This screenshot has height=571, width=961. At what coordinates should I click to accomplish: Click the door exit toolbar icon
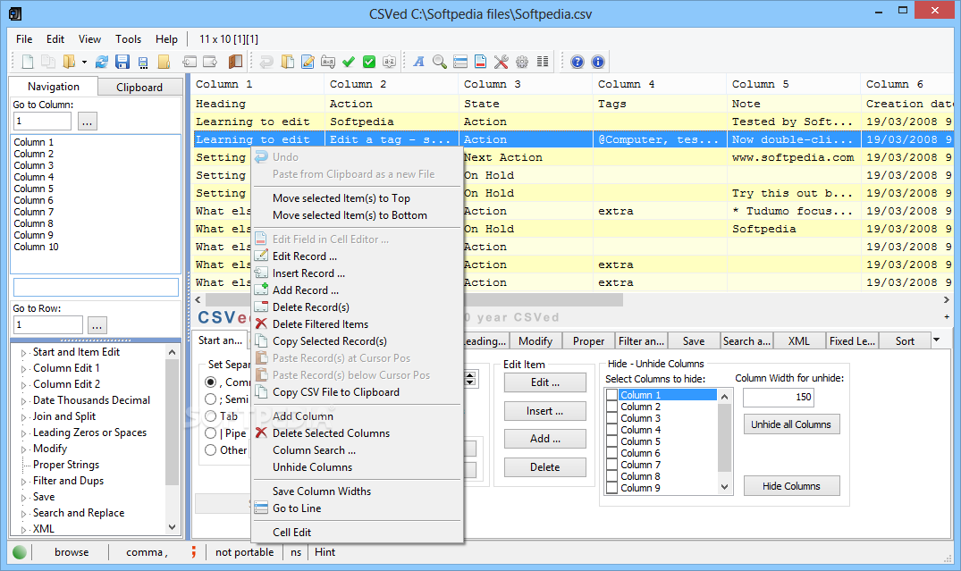[x=234, y=62]
